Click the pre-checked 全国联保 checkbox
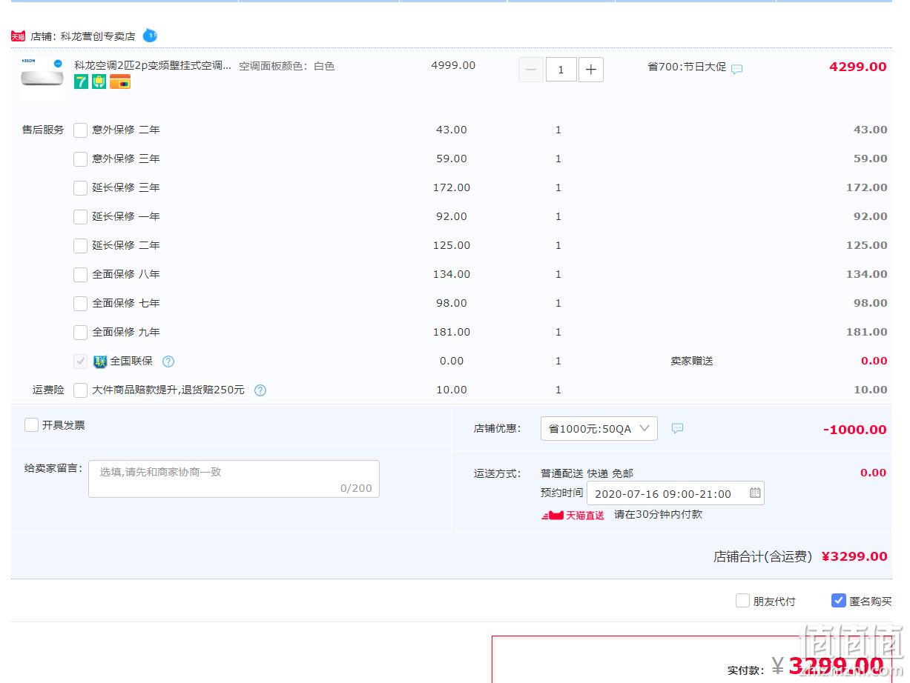The width and height of the screenshot is (910, 683). [x=80, y=361]
